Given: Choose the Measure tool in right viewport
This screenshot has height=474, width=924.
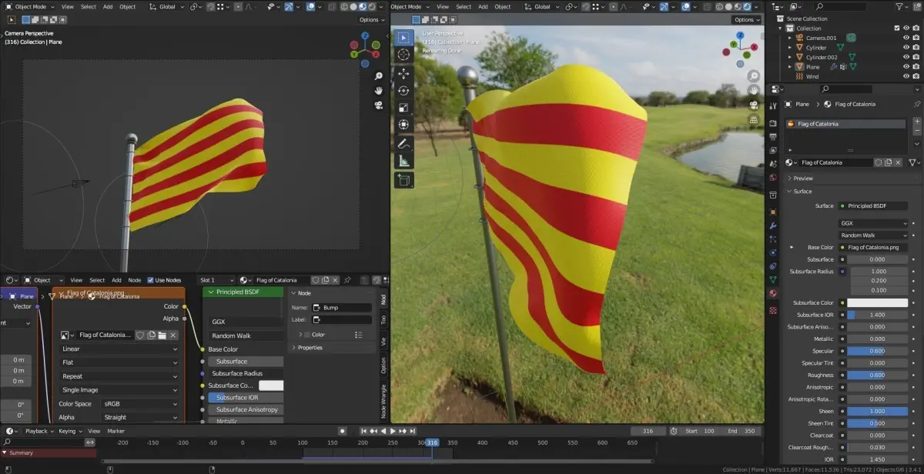Looking at the screenshot, I should pyautogui.click(x=404, y=162).
